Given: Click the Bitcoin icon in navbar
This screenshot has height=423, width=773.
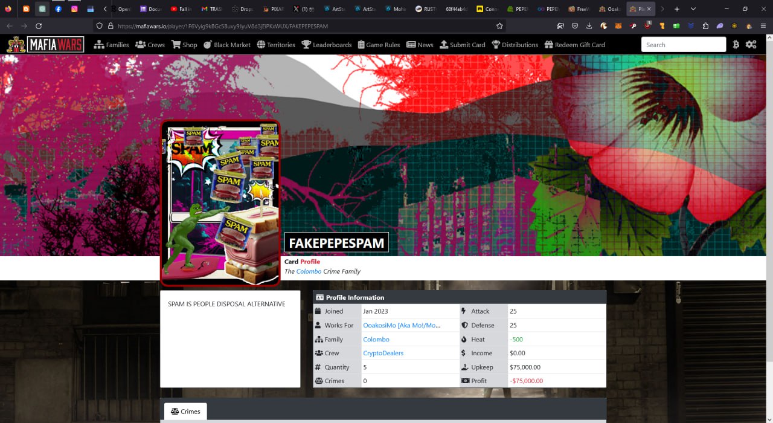Looking at the screenshot, I should click(736, 45).
